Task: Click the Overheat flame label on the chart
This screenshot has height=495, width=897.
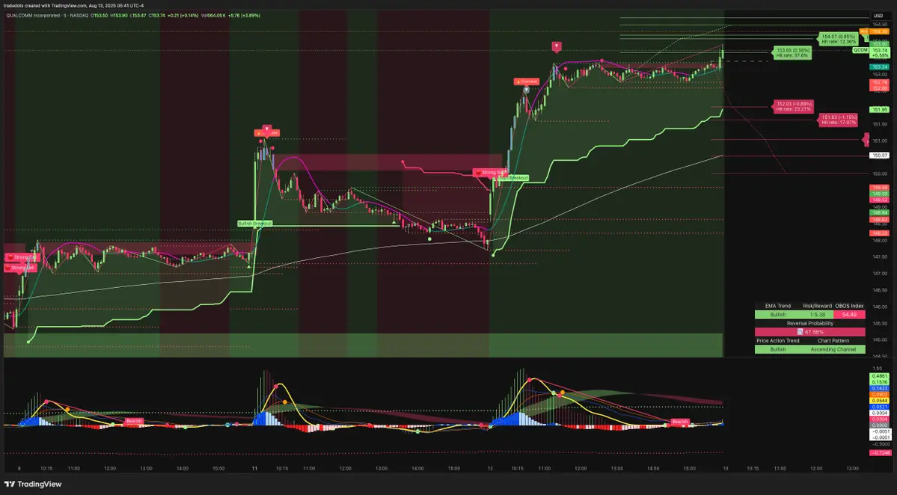Action: pyautogui.click(x=526, y=82)
